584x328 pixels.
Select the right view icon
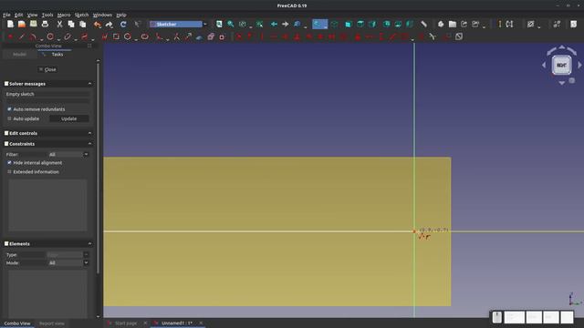[372, 25]
